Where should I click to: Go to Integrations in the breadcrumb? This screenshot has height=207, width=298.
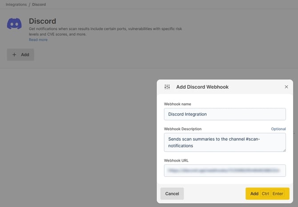pos(16,4)
